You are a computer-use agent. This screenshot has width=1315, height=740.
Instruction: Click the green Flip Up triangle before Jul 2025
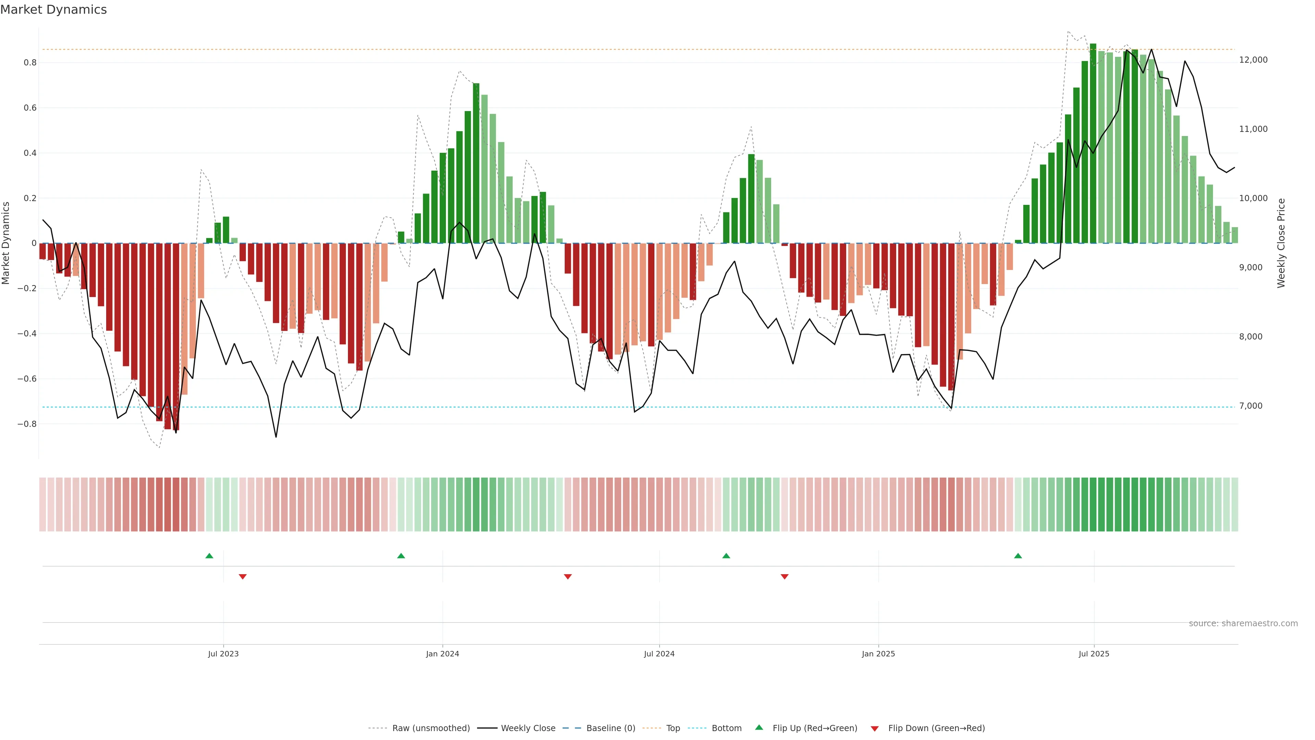(x=1018, y=556)
